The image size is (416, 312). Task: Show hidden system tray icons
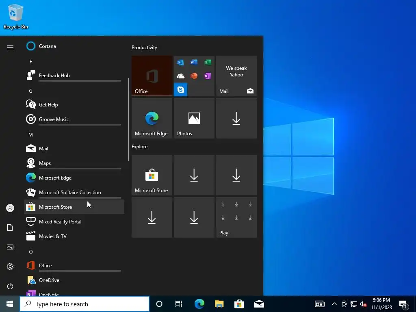pos(334,304)
